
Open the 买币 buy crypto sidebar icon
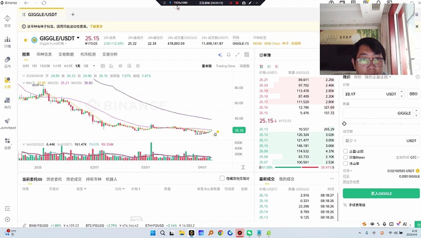tap(7, 62)
